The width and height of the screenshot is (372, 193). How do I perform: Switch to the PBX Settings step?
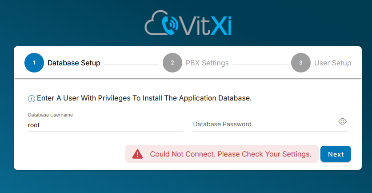(207, 63)
